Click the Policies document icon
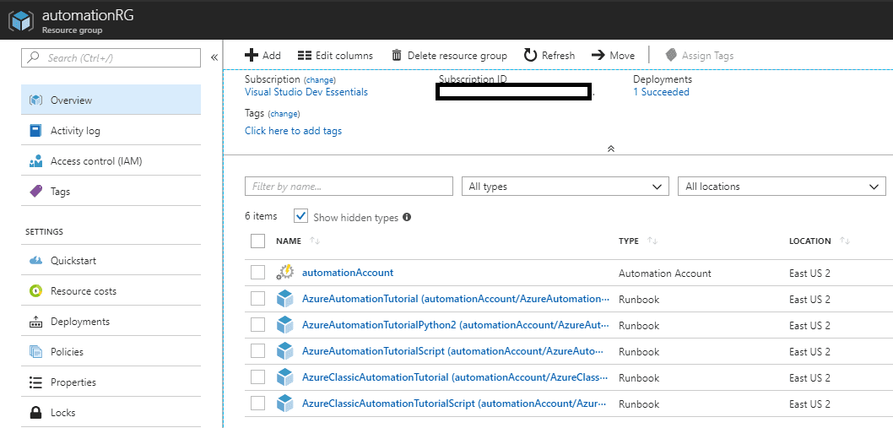The image size is (893, 428). 36,352
